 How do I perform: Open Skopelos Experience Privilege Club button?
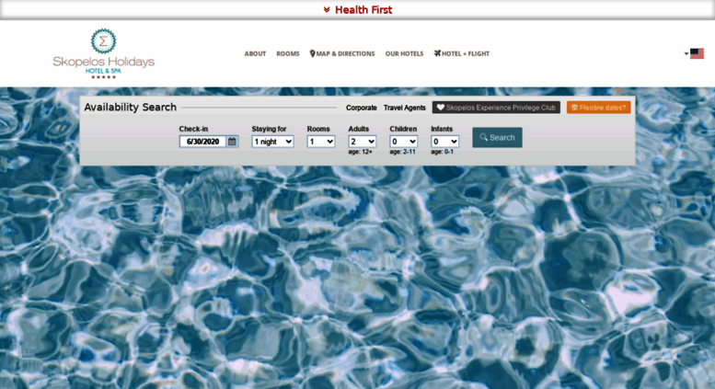(x=496, y=108)
